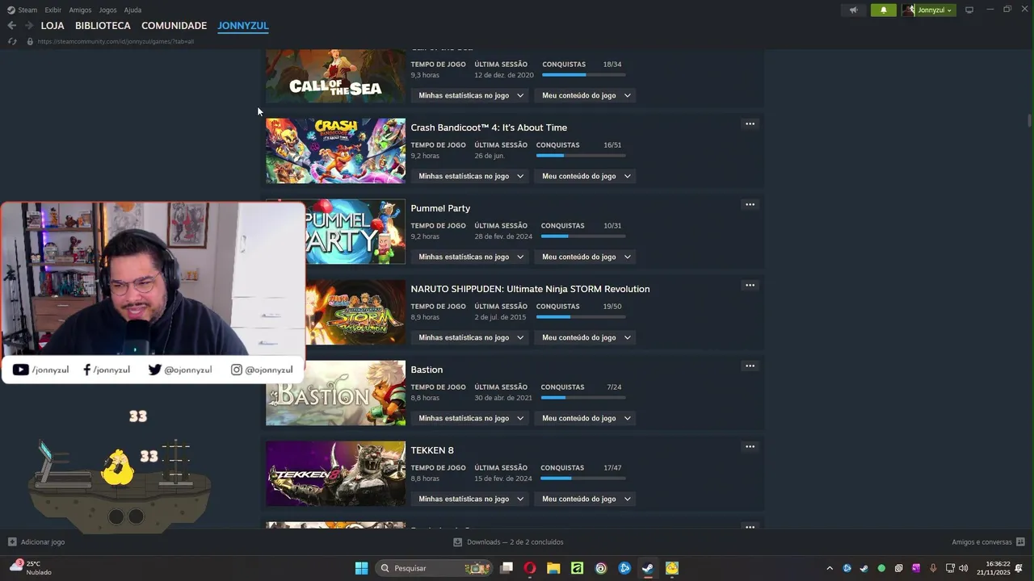This screenshot has width=1034, height=581.
Task: Open Downloads status at the bottom
Action: coord(508,542)
